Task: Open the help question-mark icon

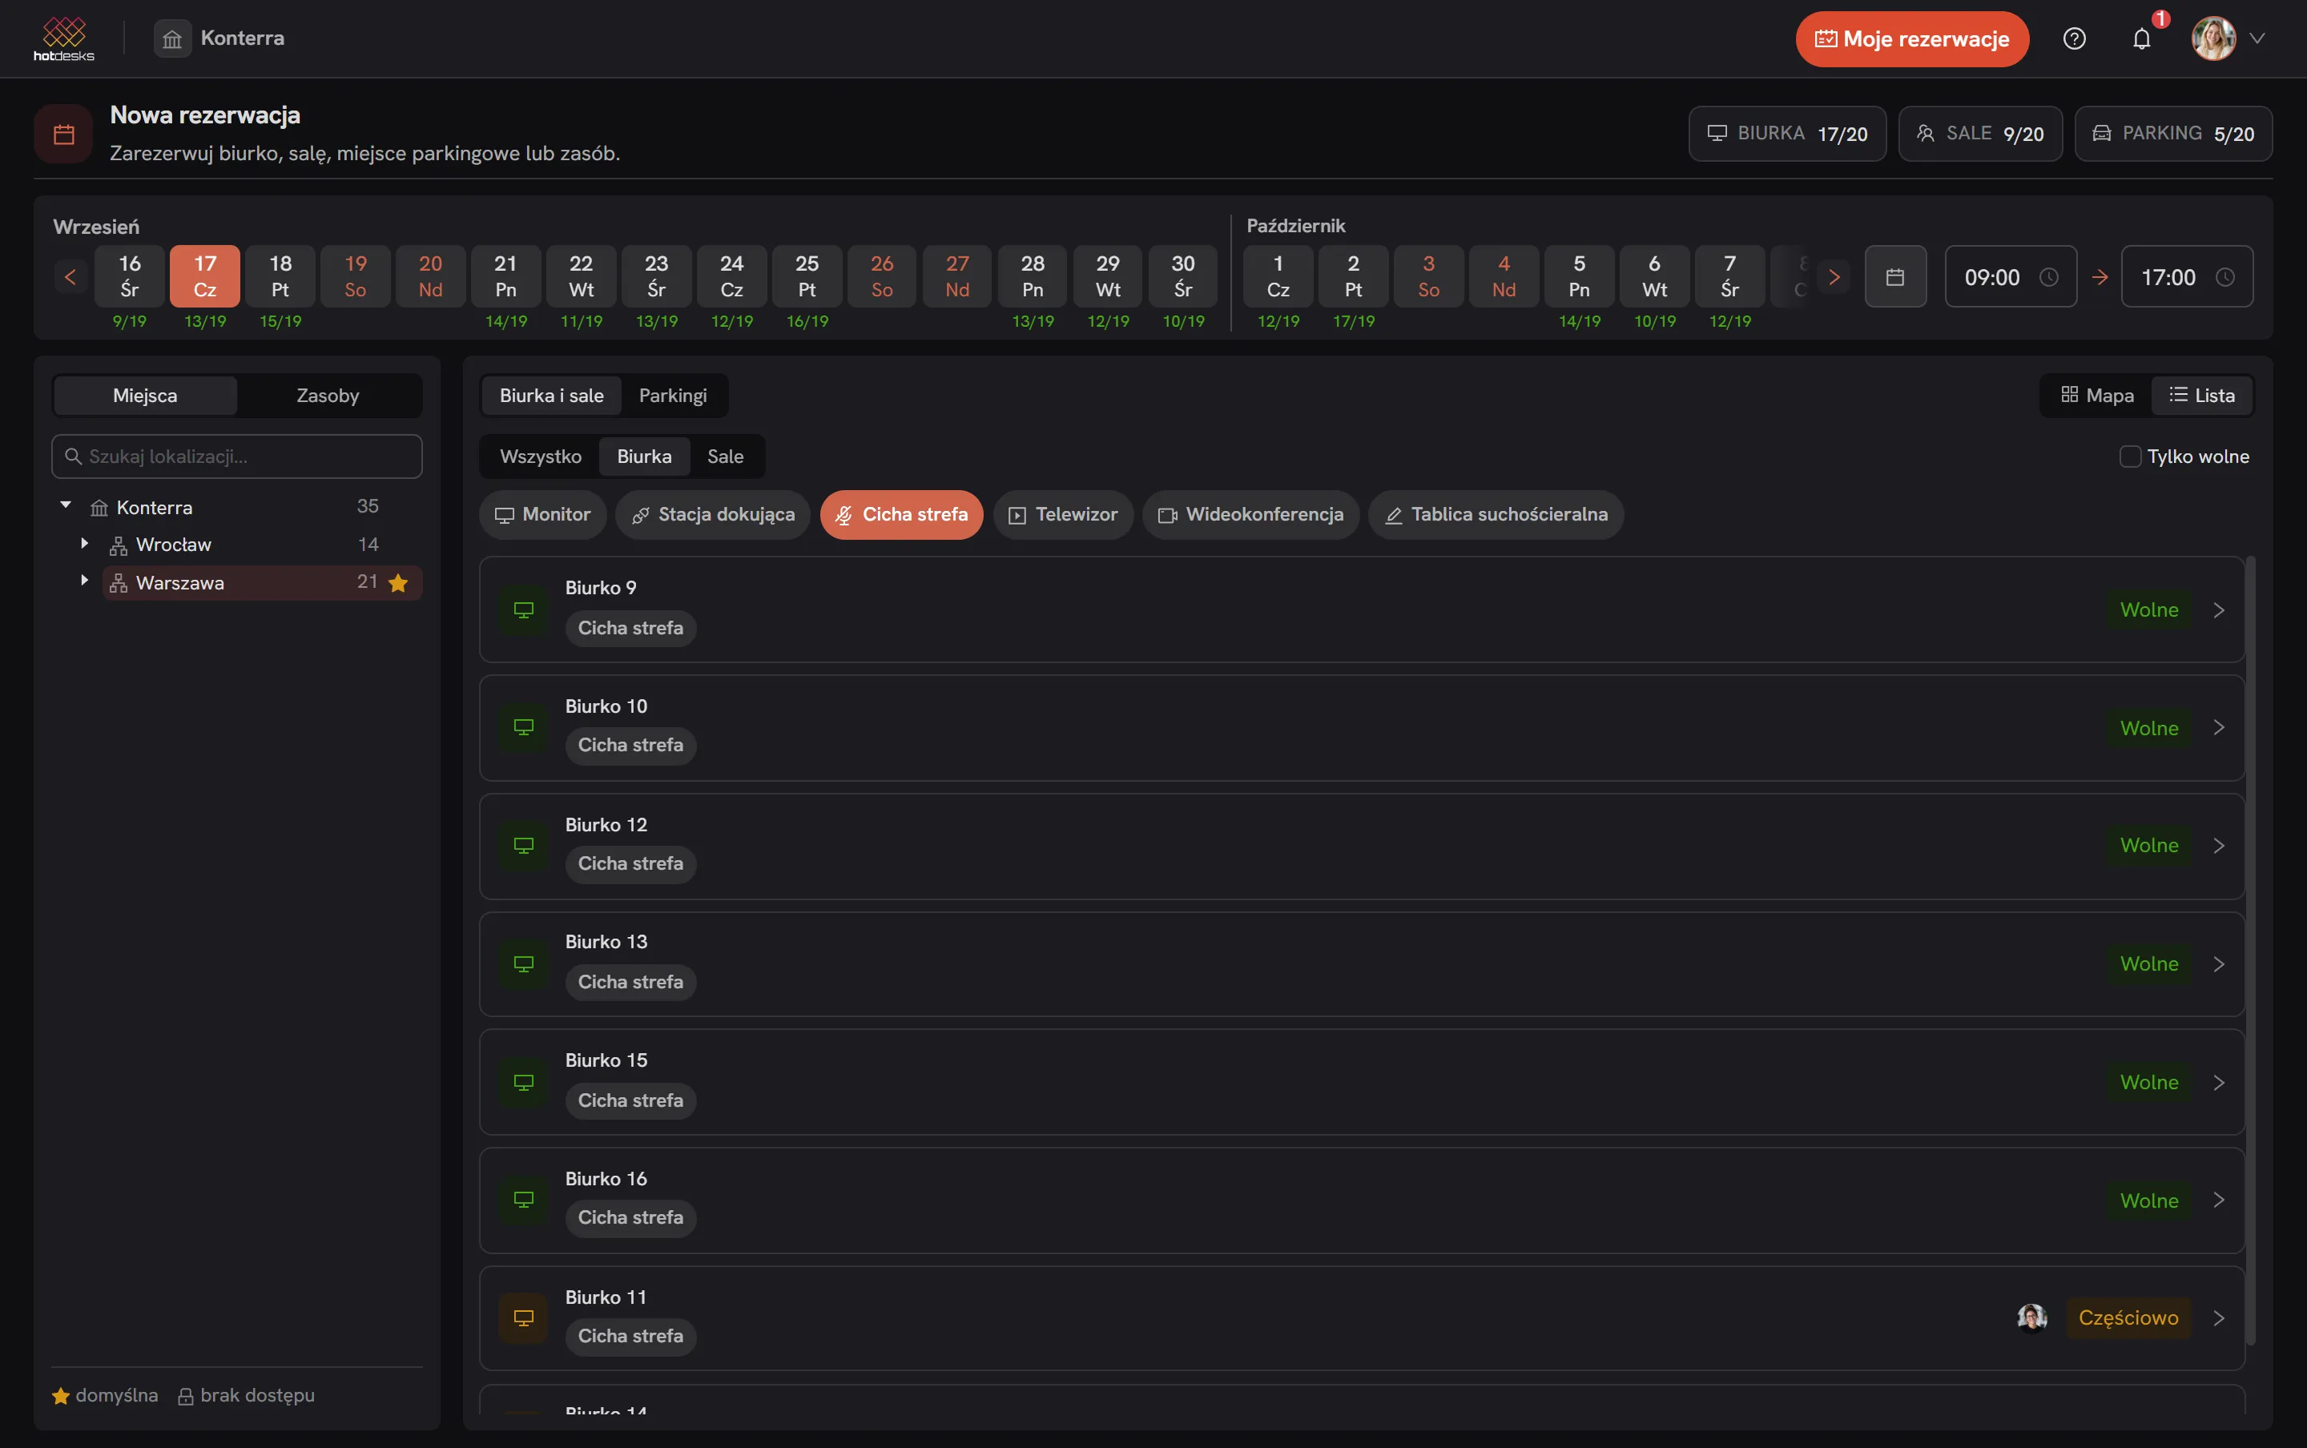Action: [x=2074, y=38]
